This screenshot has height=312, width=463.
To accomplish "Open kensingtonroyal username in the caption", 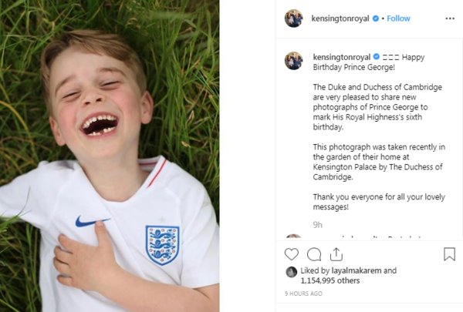I will click(x=342, y=57).
